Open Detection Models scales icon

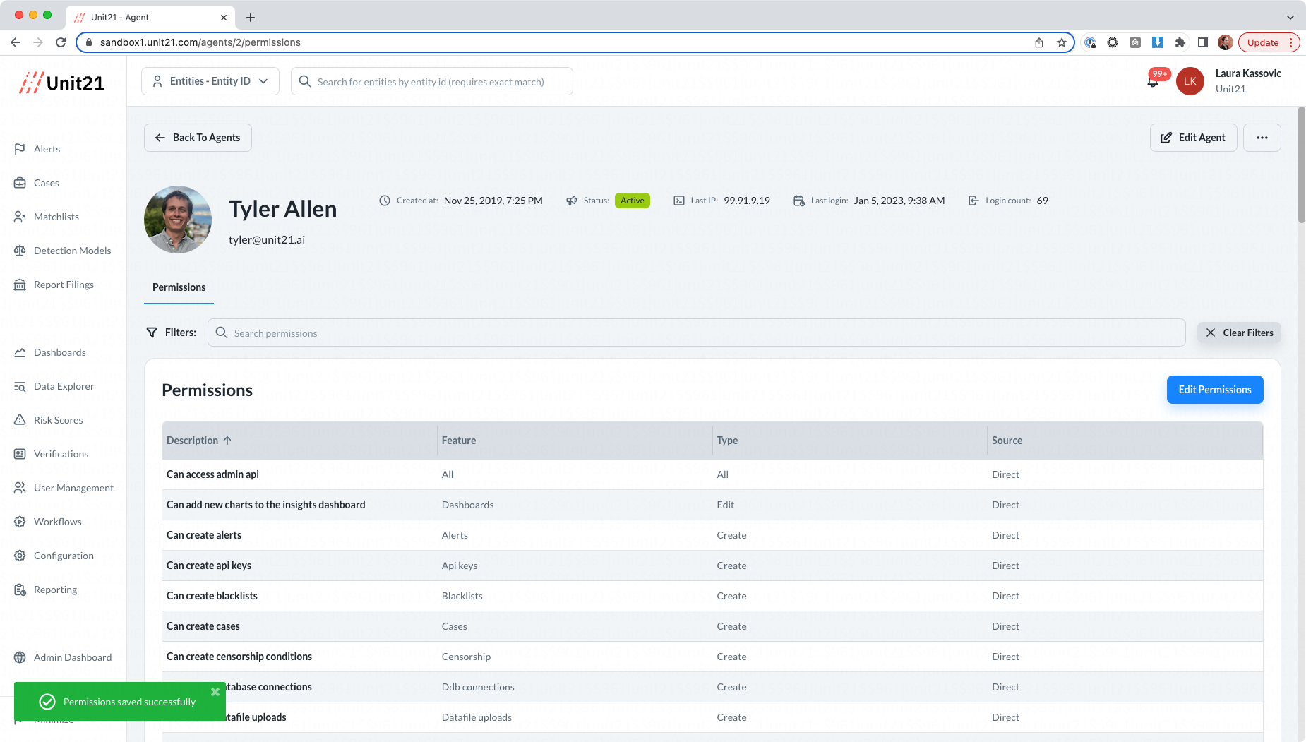(x=20, y=251)
